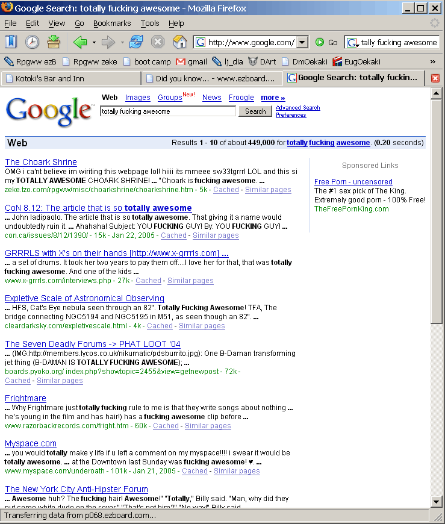Open the gmail bookmark
445x524 pixels.
[191, 62]
